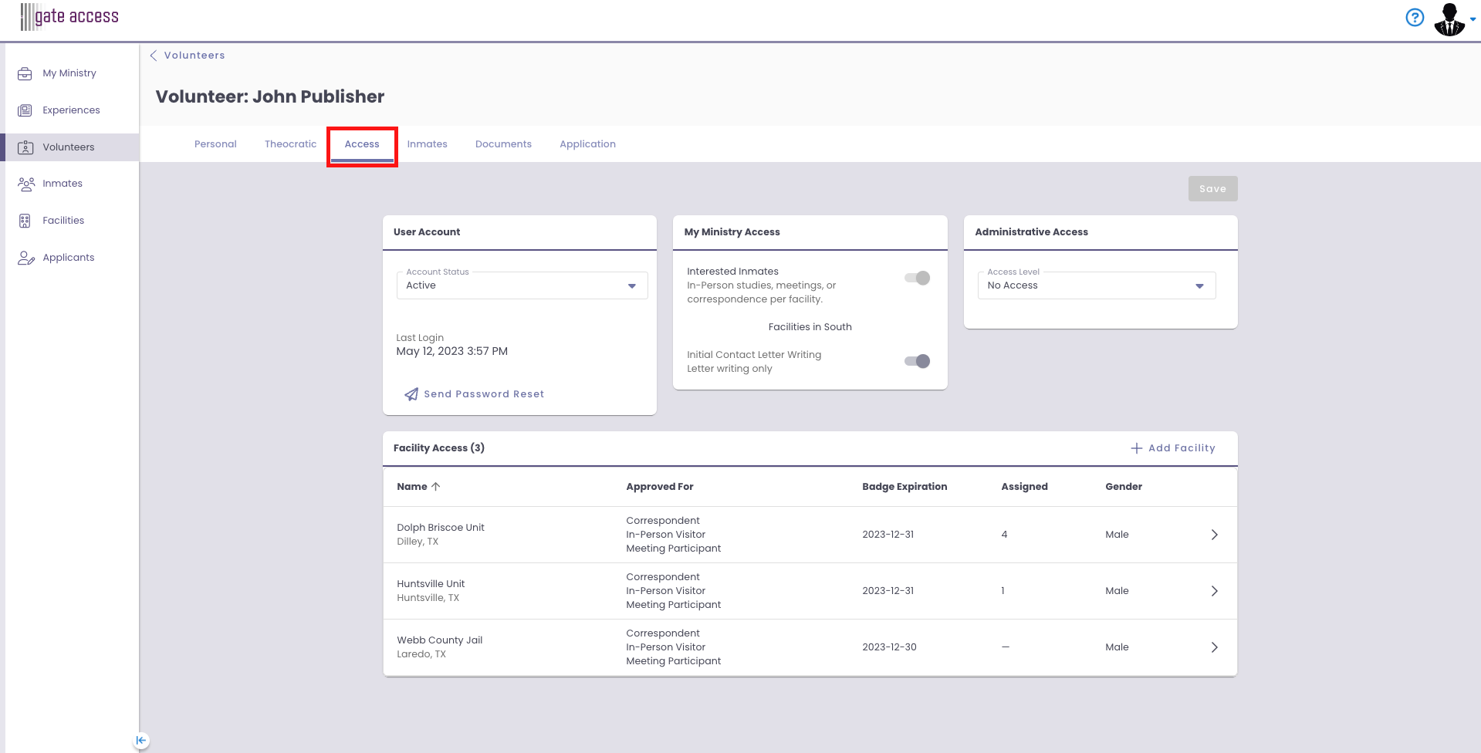Image resolution: width=1481 pixels, height=753 pixels.
Task: Select the Access tab
Action: coord(362,144)
